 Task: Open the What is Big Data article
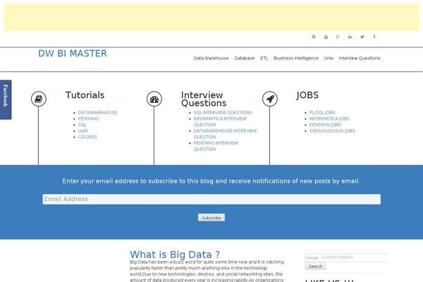point(175,255)
